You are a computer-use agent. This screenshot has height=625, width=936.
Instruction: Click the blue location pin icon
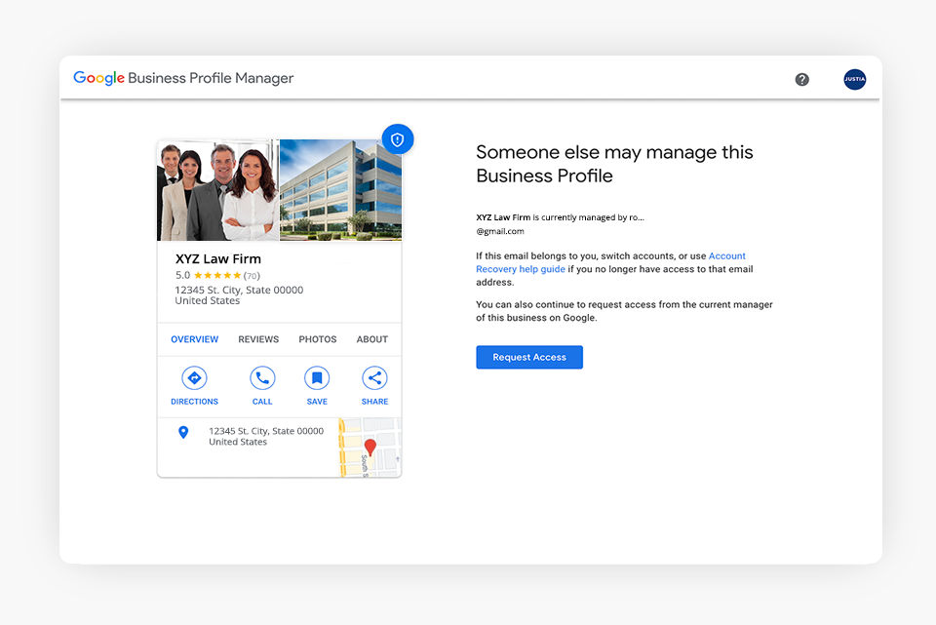183,432
